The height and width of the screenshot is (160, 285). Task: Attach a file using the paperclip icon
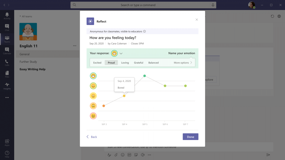click(x=116, y=155)
